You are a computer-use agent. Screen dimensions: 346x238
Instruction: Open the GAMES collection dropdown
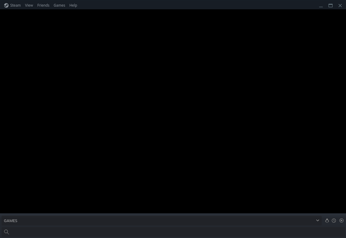[x=318, y=220]
